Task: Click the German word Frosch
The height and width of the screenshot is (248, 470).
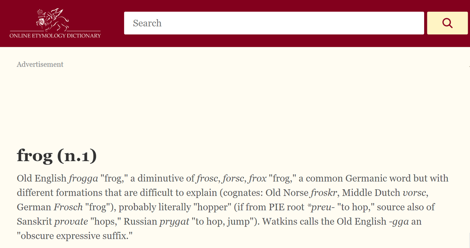Action: 68,207
